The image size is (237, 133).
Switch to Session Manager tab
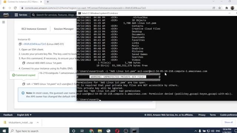tap(64, 29)
